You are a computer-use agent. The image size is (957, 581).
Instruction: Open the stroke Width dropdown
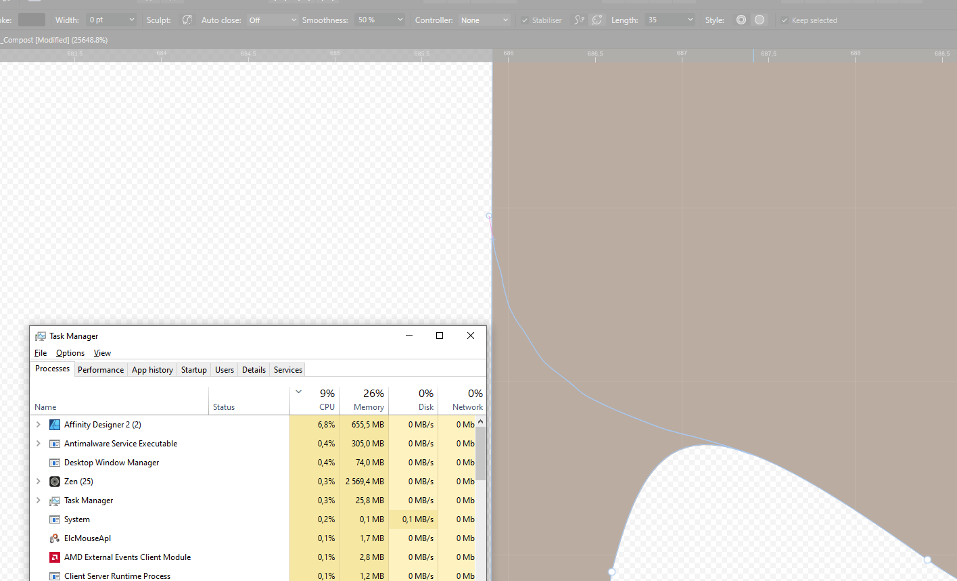tap(112, 20)
